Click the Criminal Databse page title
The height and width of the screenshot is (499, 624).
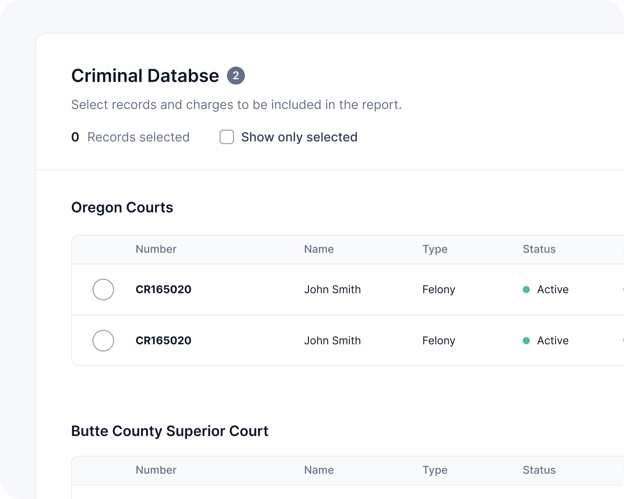click(145, 76)
